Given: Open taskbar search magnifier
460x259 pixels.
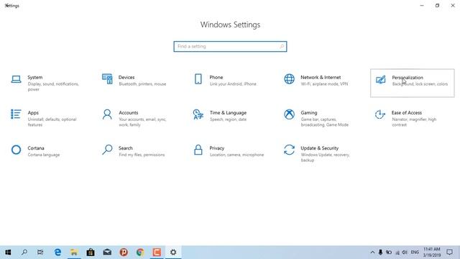Looking at the screenshot, I should pyautogui.click(x=24, y=253).
